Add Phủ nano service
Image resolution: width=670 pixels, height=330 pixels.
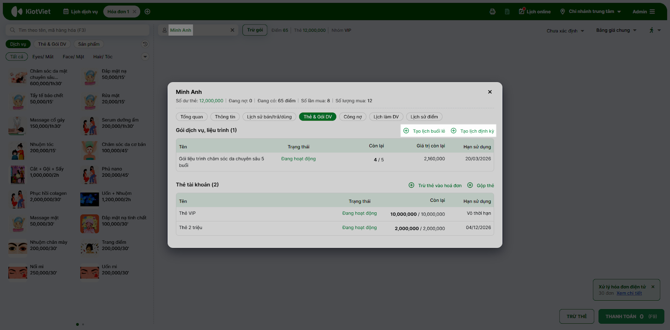point(113,175)
